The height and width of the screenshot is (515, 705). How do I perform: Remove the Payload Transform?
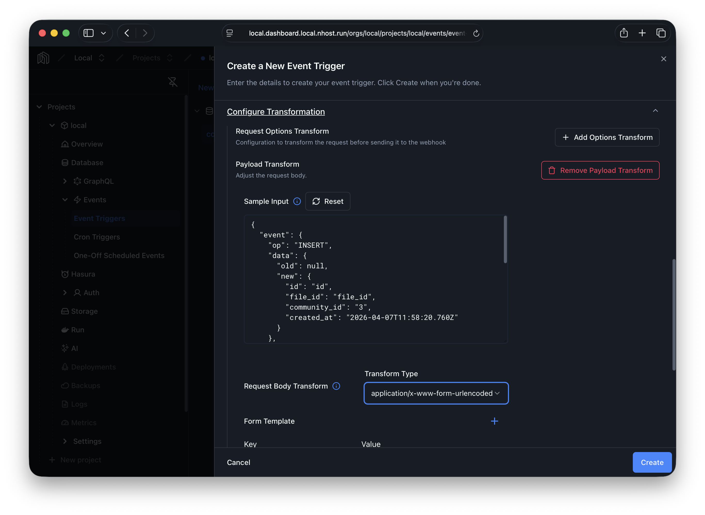[x=600, y=170]
